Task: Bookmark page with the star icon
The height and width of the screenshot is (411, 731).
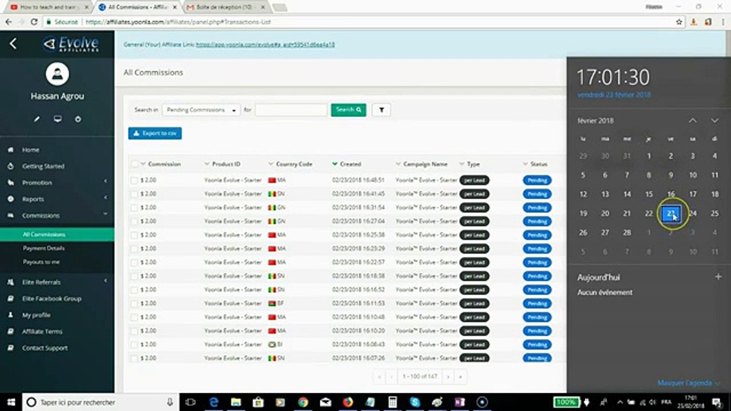Action: click(x=679, y=22)
